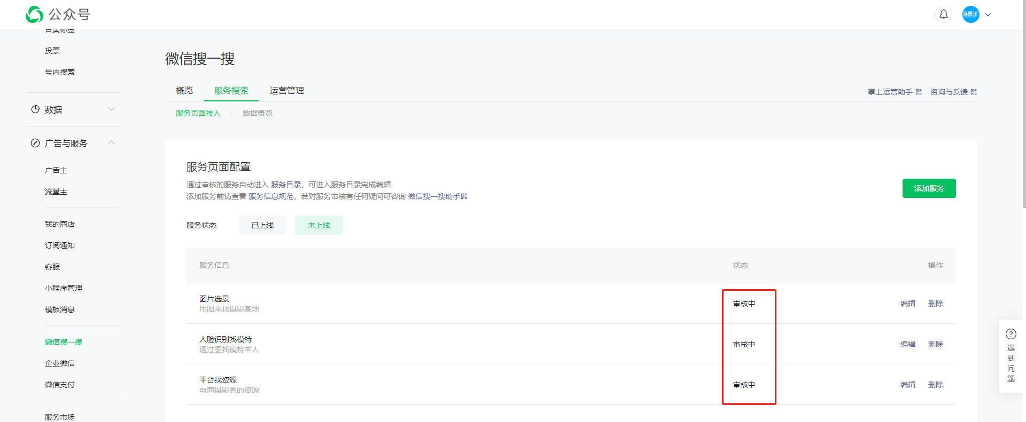Click the 数据 pie chart icon
The image size is (1026, 422).
(35, 109)
